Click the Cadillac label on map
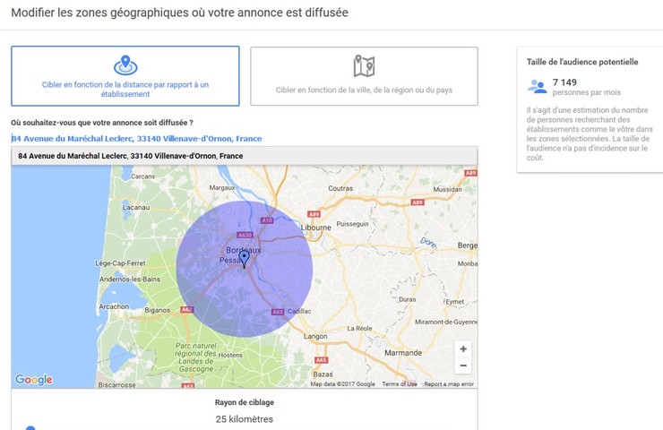 (x=299, y=311)
